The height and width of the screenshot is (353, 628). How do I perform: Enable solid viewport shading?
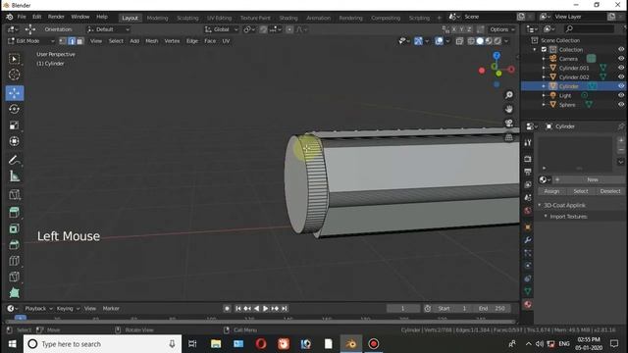[x=480, y=41]
